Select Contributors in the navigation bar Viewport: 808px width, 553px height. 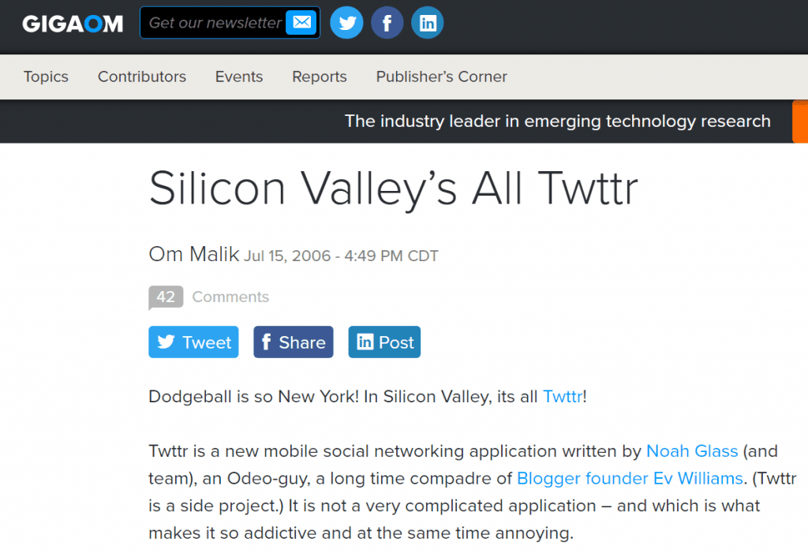(142, 77)
